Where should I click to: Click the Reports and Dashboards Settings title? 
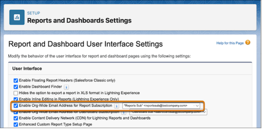click(79, 20)
